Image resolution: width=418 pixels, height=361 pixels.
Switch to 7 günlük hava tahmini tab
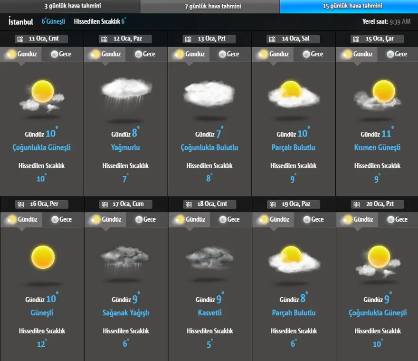coord(210,6)
